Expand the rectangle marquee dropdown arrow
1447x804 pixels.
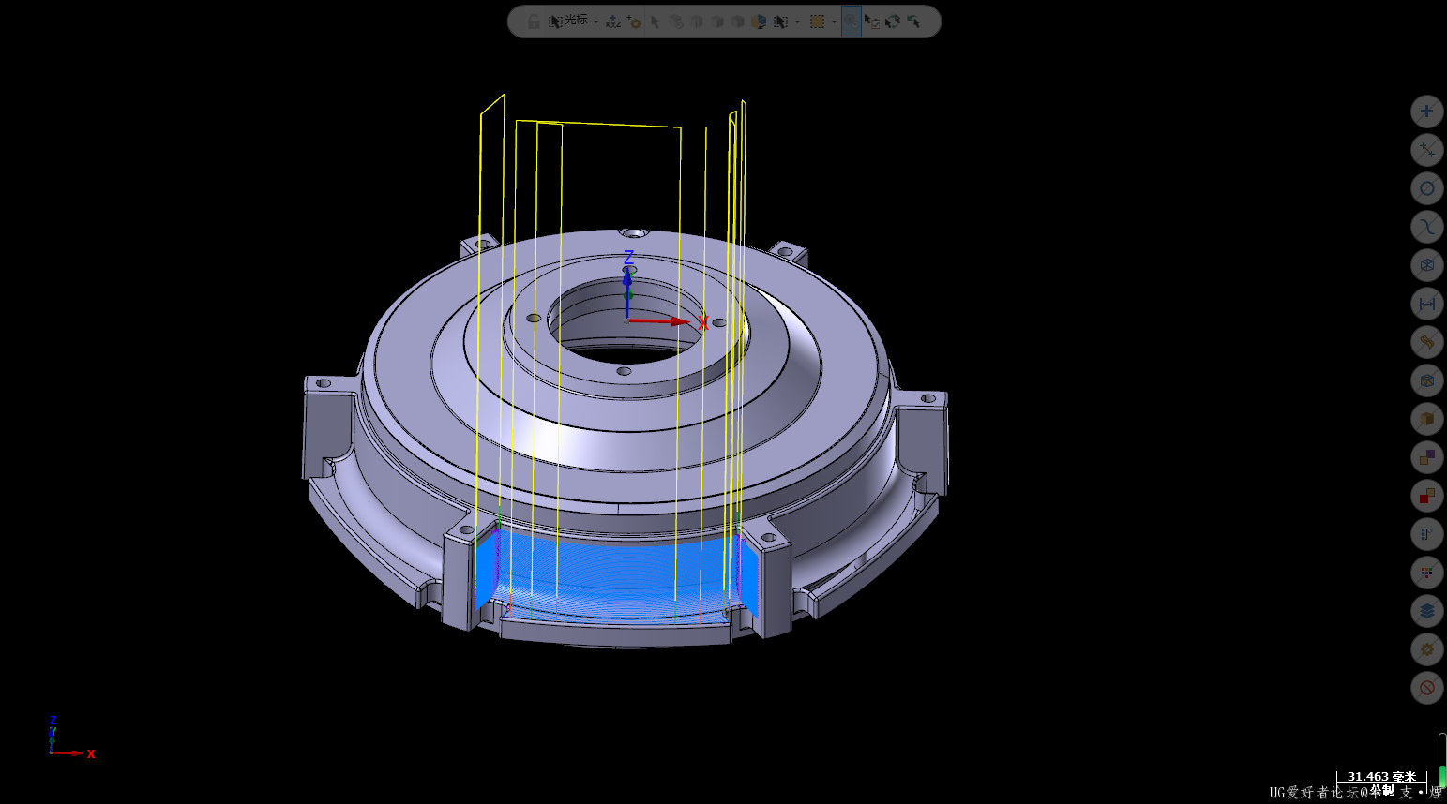coord(834,22)
